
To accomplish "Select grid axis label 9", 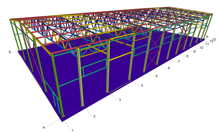I will (195, 51).
